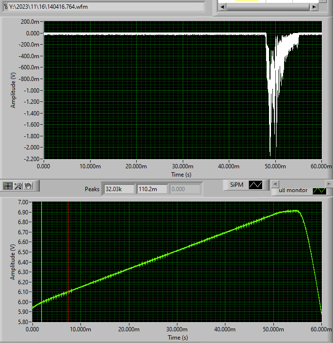The height and width of the screenshot is (343, 333).
Task: Click right arrow of legend scrollbar
Action: pyautogui.click(x=329, y=184)
